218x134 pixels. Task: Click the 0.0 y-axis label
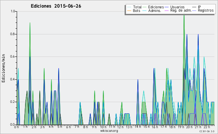click(x=13, y=125)
